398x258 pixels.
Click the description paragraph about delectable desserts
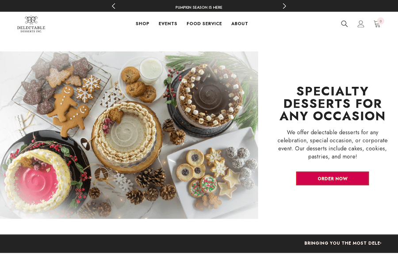[x=333, y=144]
